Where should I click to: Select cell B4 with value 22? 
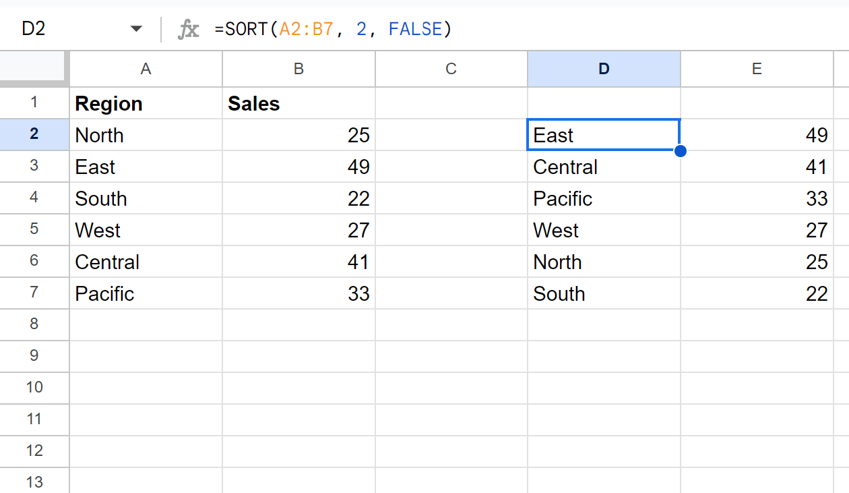(298, 198)
